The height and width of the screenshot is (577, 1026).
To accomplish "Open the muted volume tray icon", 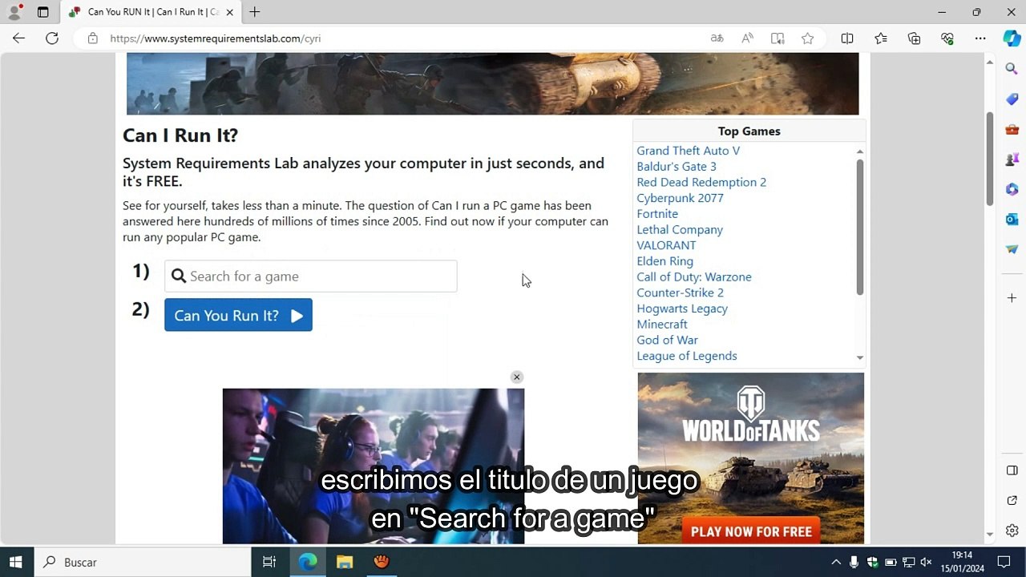I will [x=927, y=562].
